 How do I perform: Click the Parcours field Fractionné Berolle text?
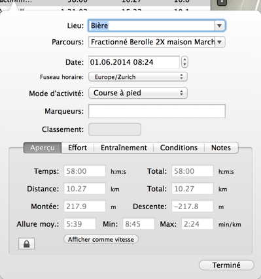[x=152, y=42]
